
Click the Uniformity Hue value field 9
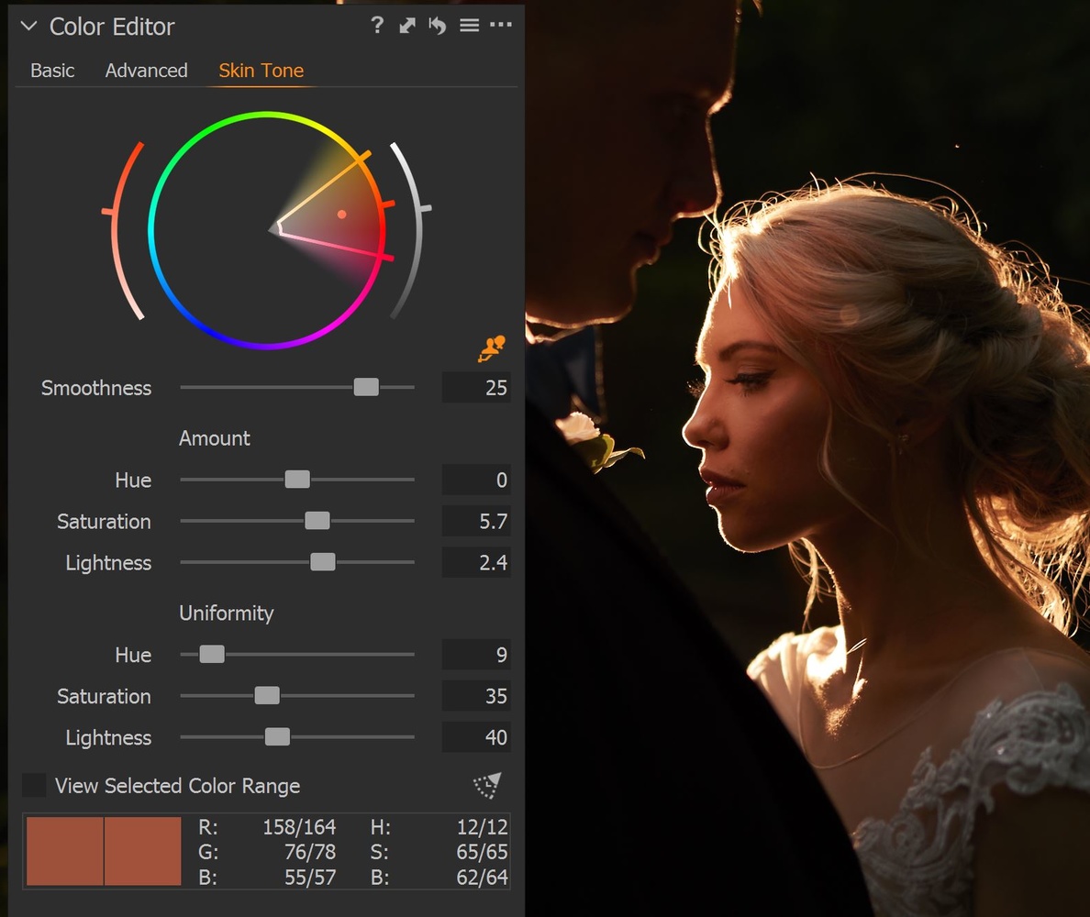[476, 655]
